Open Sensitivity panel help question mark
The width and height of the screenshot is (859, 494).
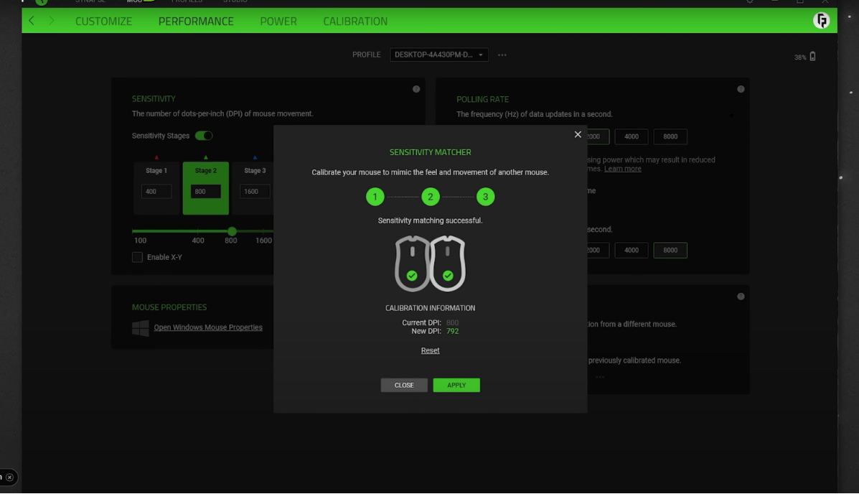(x=417, y=88)
